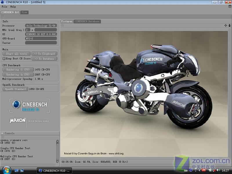Click the CINEBENCH Release 10 logo
The image size is (232, 174).
(x=30, y=106)
